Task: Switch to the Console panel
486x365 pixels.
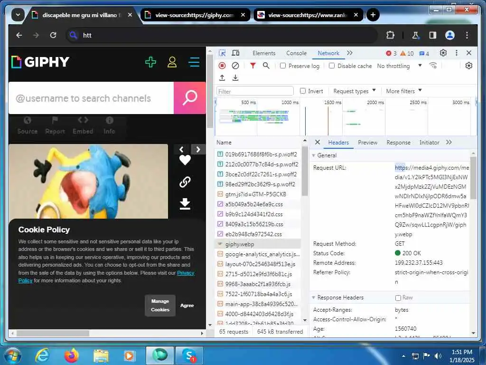Action: click(296, 53)
